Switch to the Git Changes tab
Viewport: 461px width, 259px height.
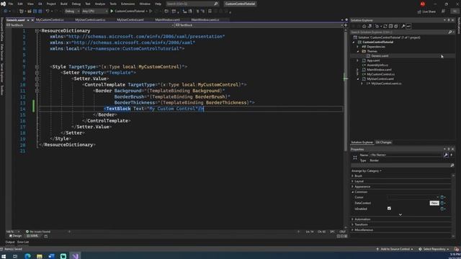pos(383,142)
